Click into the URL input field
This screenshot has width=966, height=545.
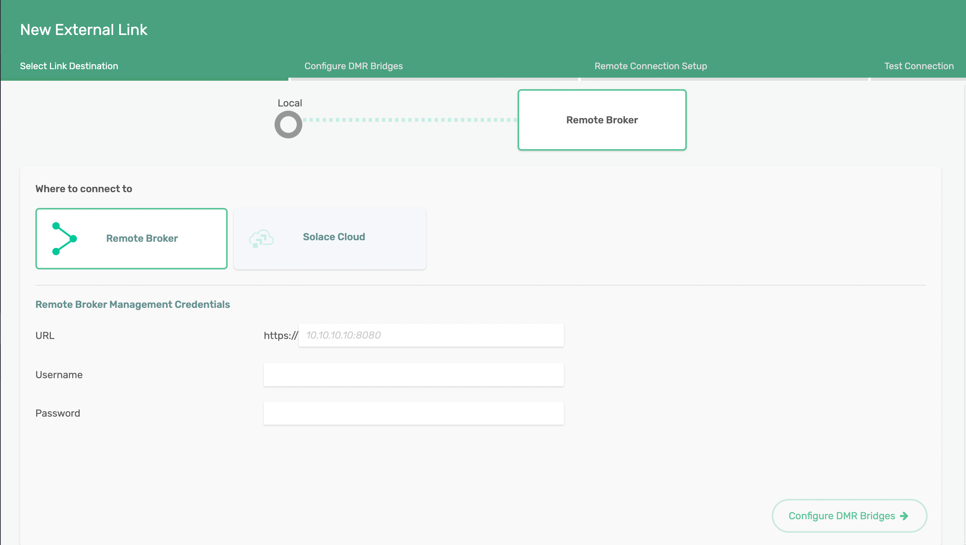(431, 335)
